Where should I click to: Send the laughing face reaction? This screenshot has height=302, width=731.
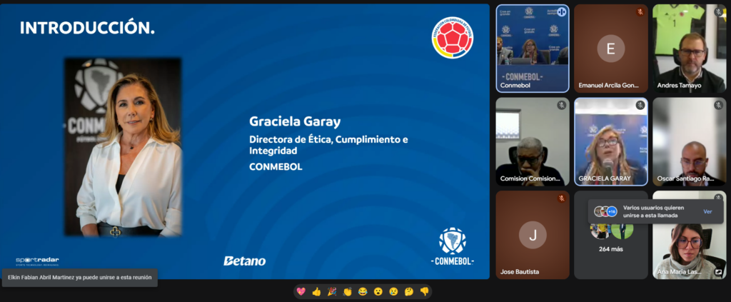pyautogui.click(x=363, y=292)
